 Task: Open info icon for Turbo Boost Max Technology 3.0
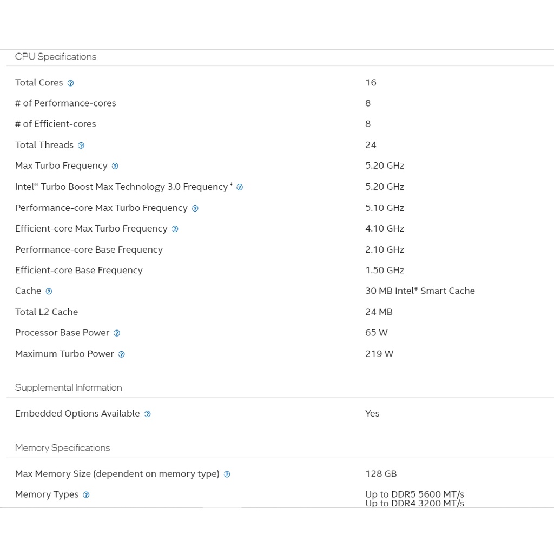(240, 188)
